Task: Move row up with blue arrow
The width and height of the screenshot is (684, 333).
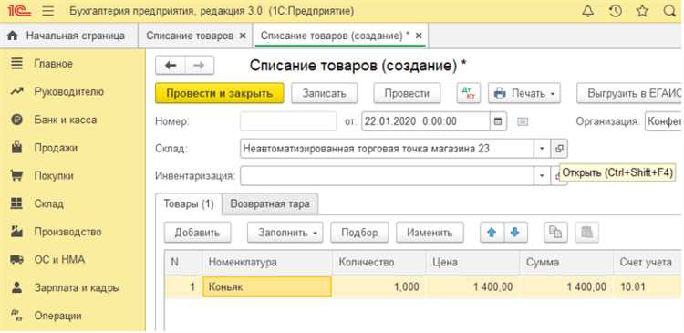Action: pos(492,233)
